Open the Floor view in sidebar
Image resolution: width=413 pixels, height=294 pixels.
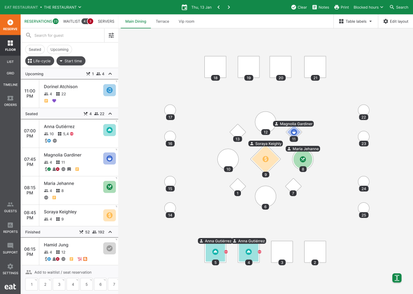pyautogui.click(x=10, y=45)
